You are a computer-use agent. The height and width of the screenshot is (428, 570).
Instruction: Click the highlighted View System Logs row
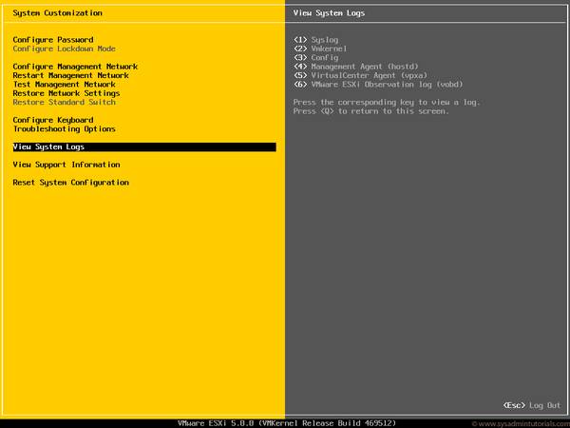click(144, 146)
